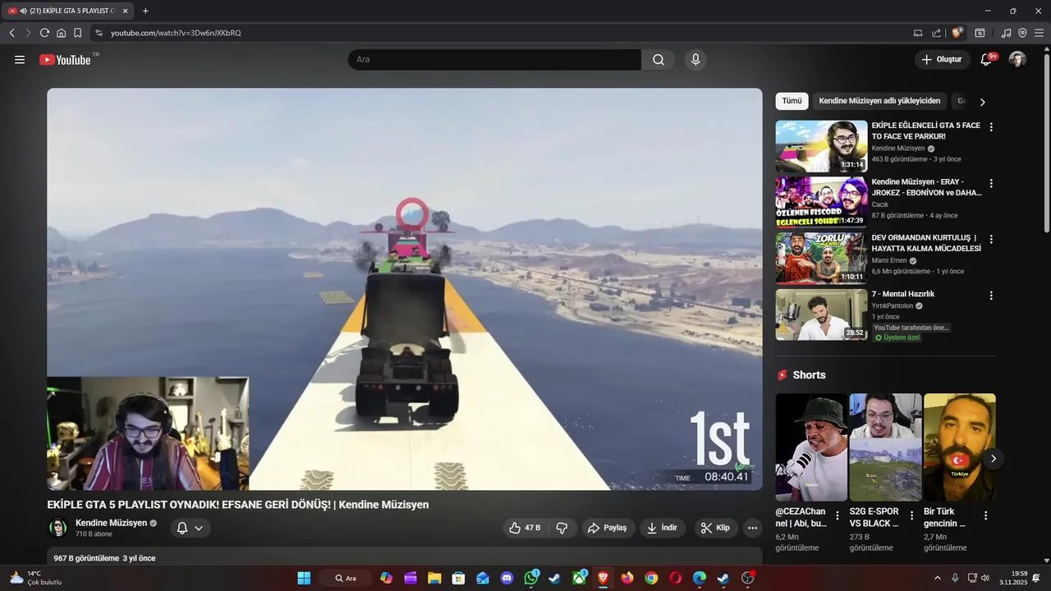
Task: Select the Tümü filter chip
Action: [x=792, y=101]
